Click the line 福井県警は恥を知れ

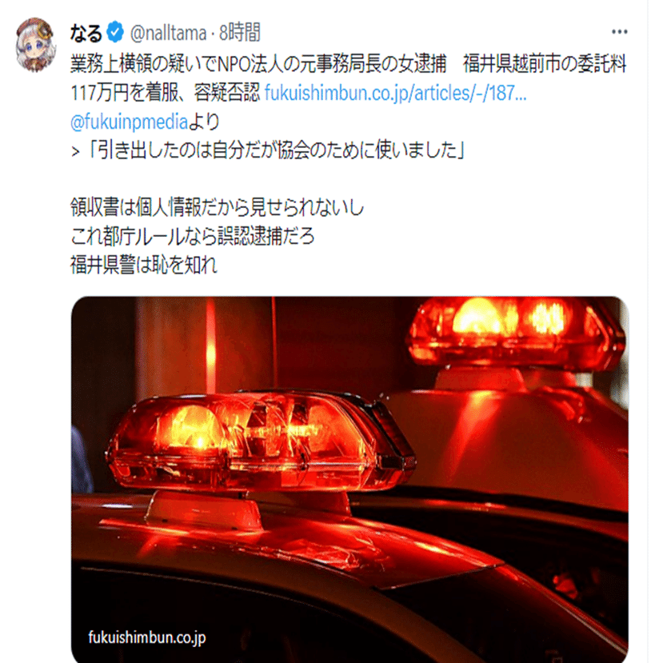(x=144, y=265)
